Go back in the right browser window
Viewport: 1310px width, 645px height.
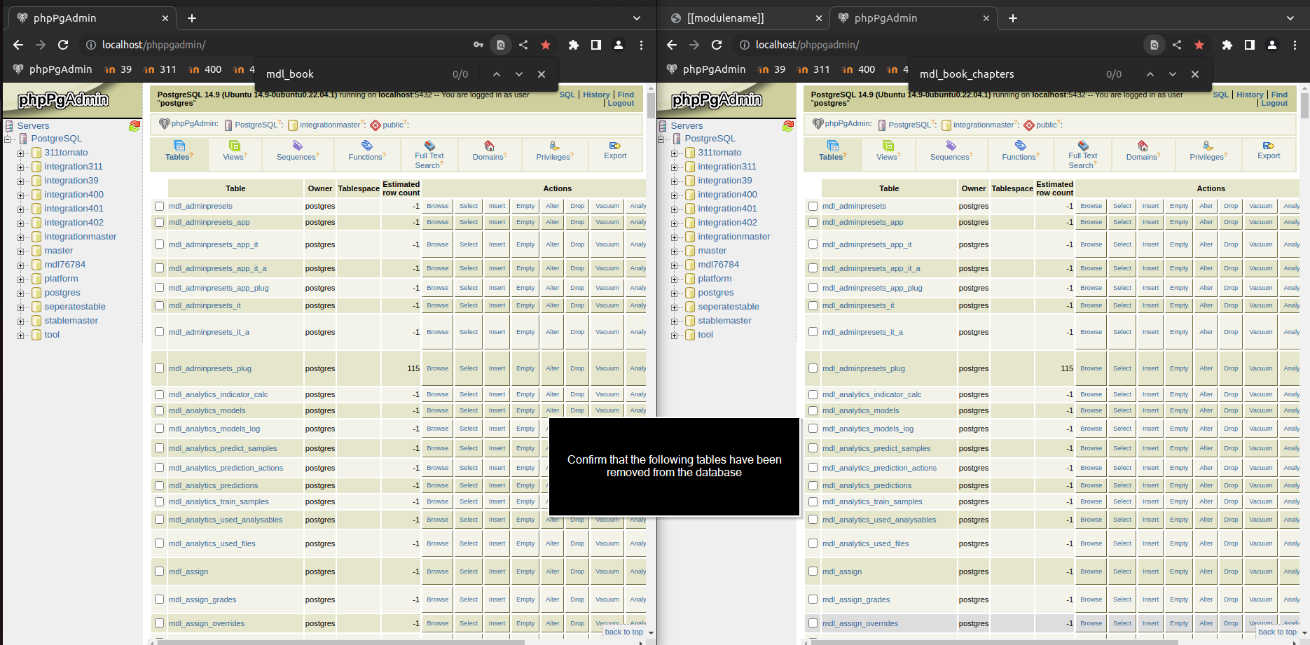(x=672, y=45)
